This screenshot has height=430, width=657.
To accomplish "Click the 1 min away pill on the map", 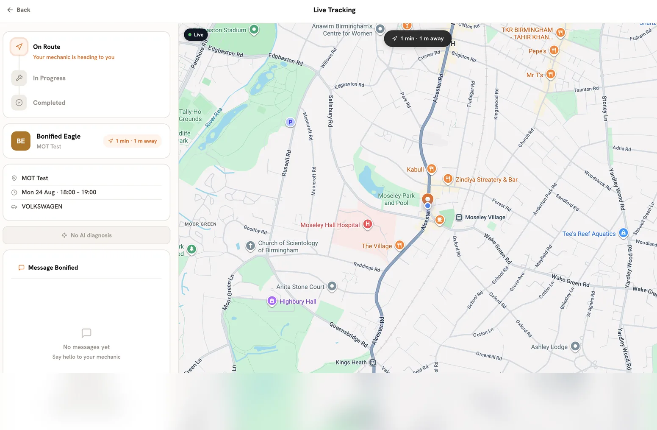I will [x=418, y=39].
